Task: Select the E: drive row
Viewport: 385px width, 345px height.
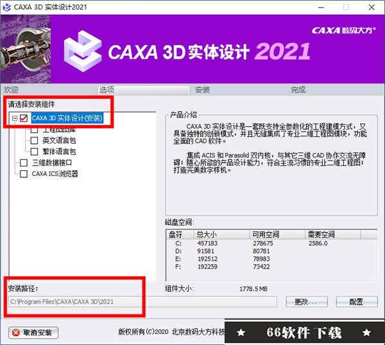Action: click(x=271, y=259)
